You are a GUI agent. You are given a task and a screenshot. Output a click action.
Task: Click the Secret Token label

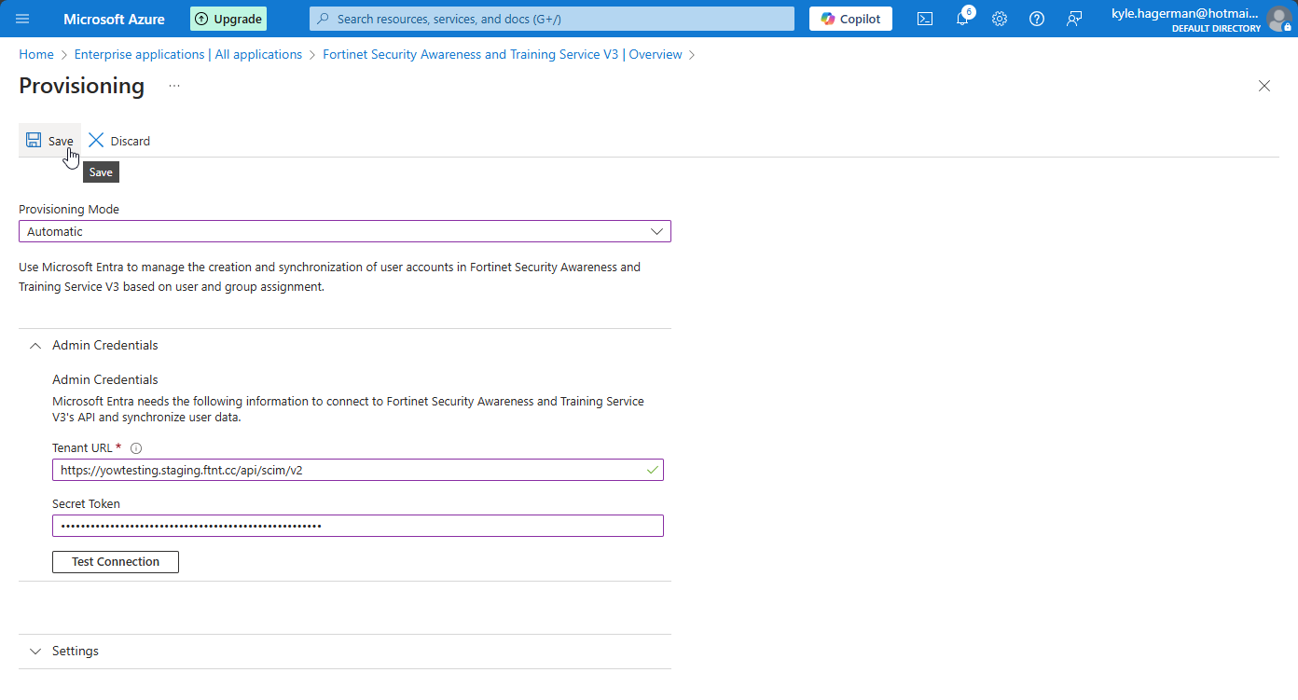click(x=86, y=504)
